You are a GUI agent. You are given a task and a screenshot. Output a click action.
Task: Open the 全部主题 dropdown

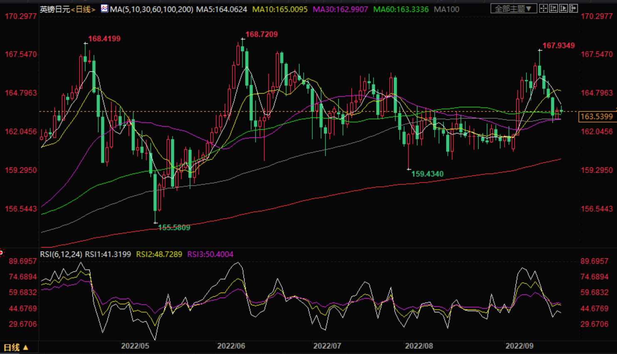pos(513,9)
